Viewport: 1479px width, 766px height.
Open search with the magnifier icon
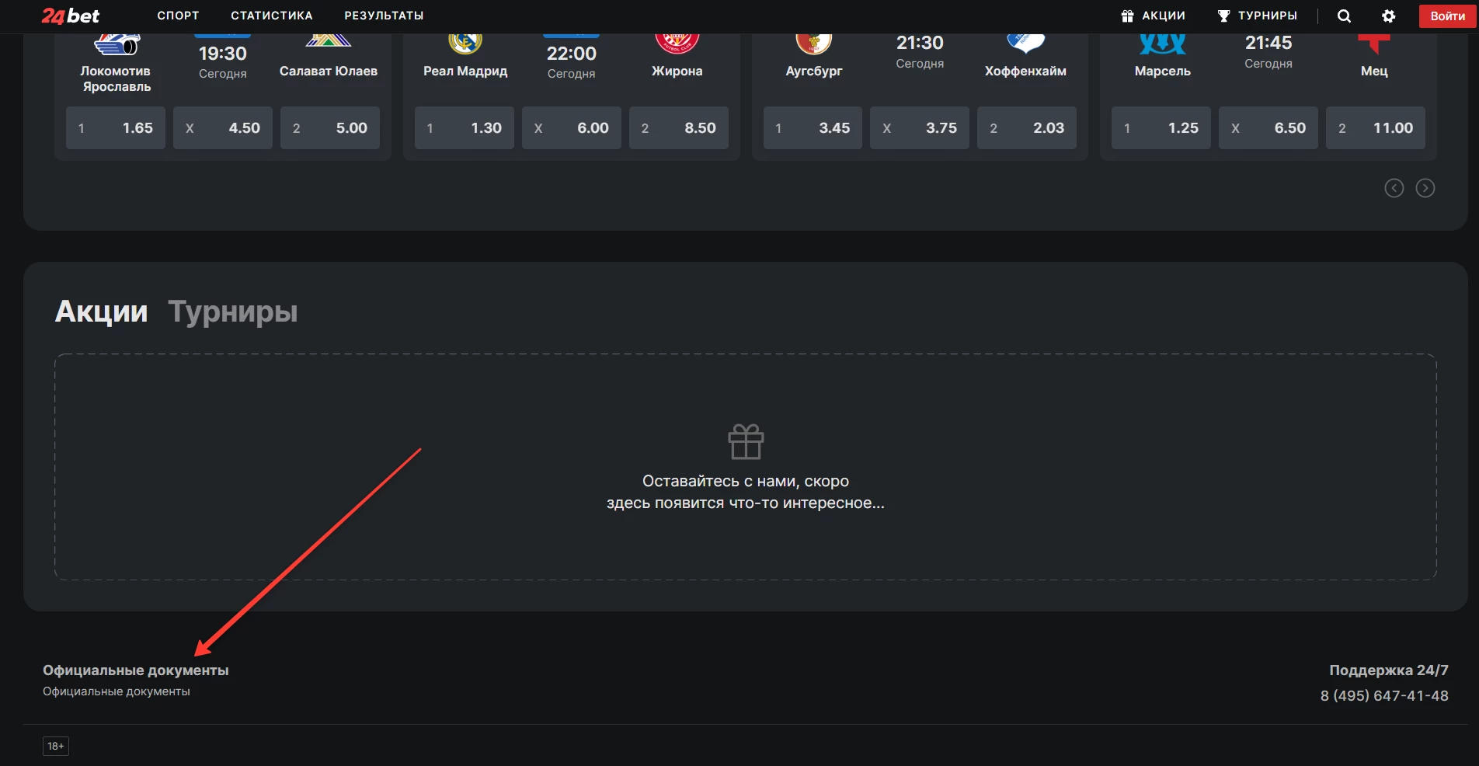pyautogui.click(x=1344, y=16)
